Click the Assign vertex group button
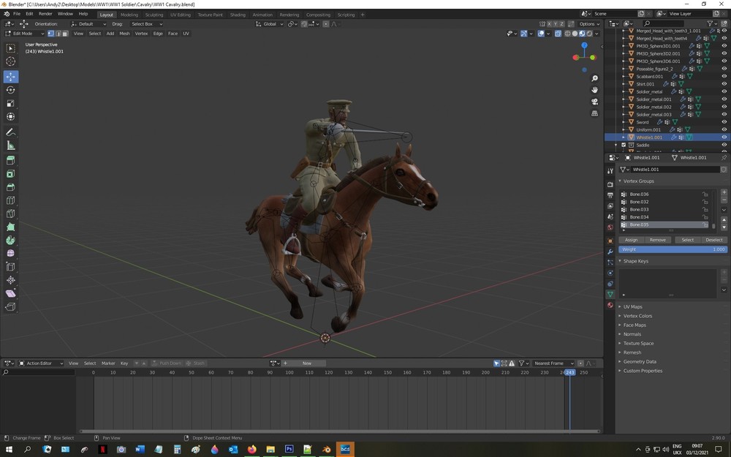The height and width of the screenshot is (457, 731). pos(631,240)
